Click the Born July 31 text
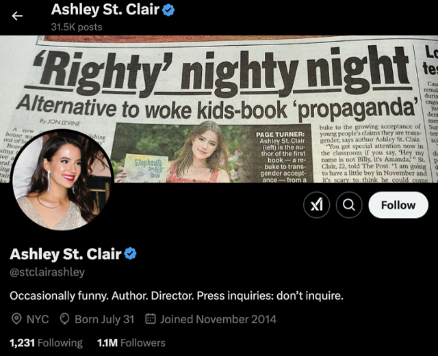438x356 pixels. [x=105, y=319]
